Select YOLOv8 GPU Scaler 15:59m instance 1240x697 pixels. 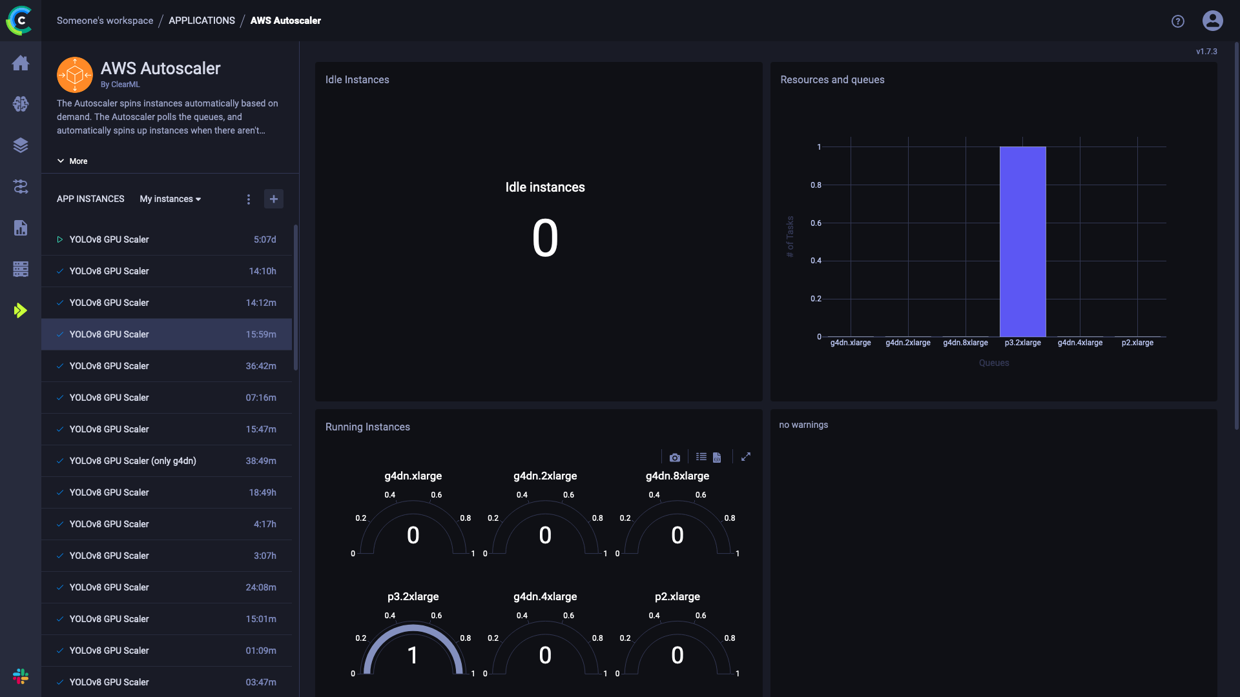(167, 334)
